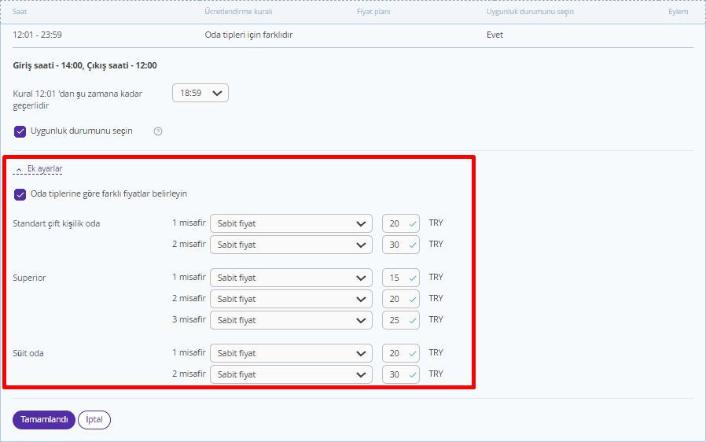Open Superior 2 misafir pricing dropdown

pyautogui.click(x=291, y=299)
